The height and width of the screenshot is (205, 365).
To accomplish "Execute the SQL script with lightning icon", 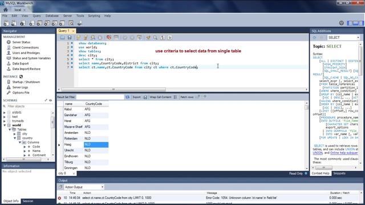I will click(79, 38).
